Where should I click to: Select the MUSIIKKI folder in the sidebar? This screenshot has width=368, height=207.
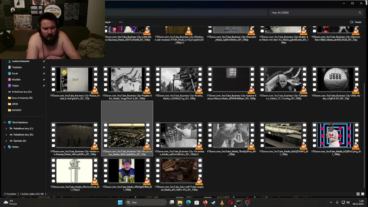click(16, 110)
